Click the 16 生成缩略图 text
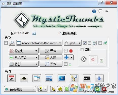Viewport: 118px width, 95px height. pos(68,33)
